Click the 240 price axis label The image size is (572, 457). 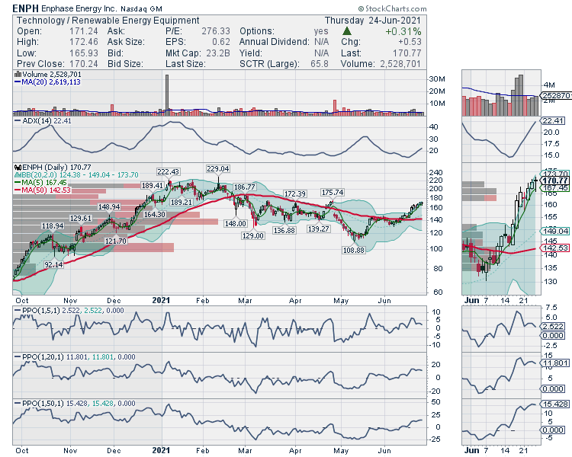pos(436,172)
